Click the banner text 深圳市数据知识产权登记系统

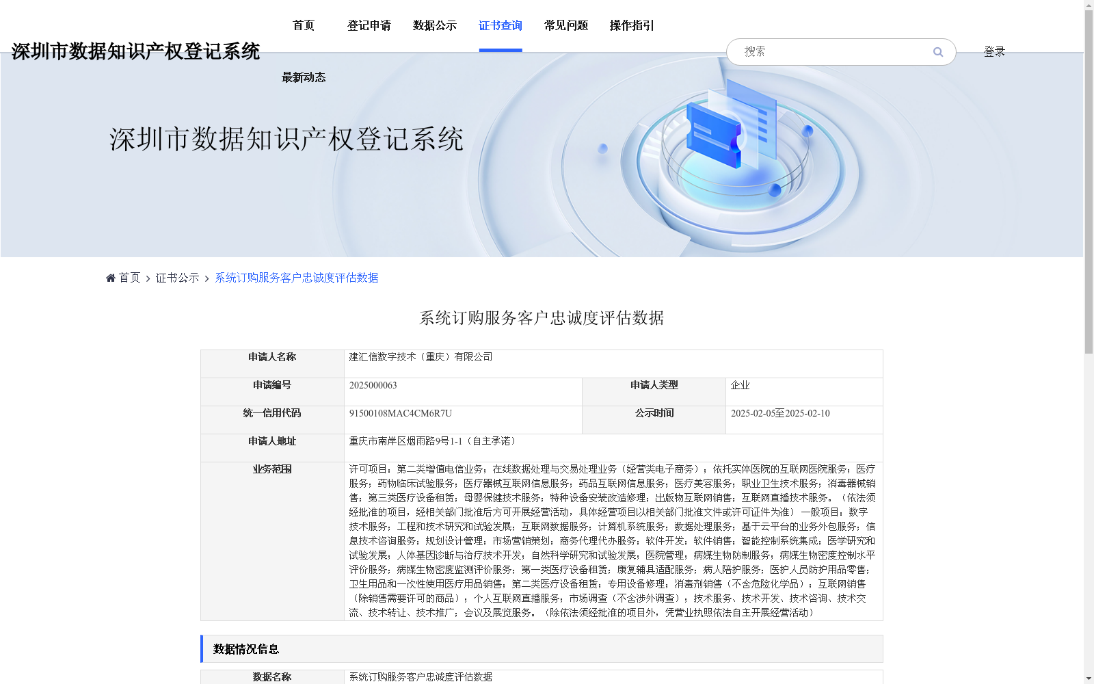coord(286,139)
